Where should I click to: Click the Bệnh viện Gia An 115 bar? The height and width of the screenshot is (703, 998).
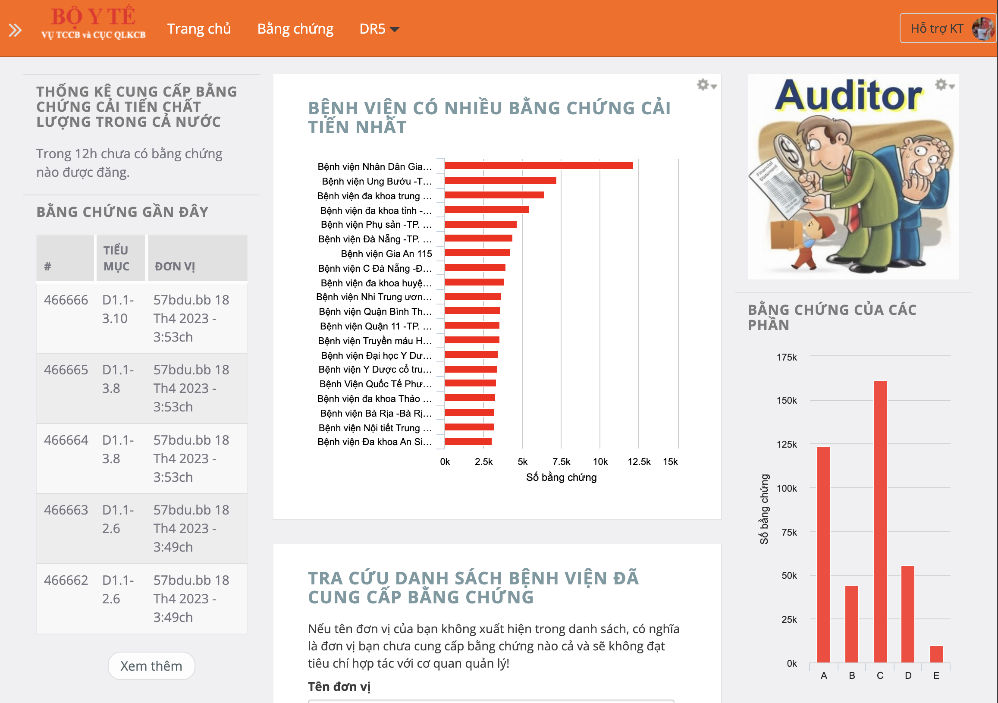click(x=477, y=253)
